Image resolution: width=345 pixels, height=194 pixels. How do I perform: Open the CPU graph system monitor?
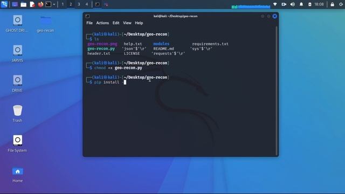(x=251, y=6)
